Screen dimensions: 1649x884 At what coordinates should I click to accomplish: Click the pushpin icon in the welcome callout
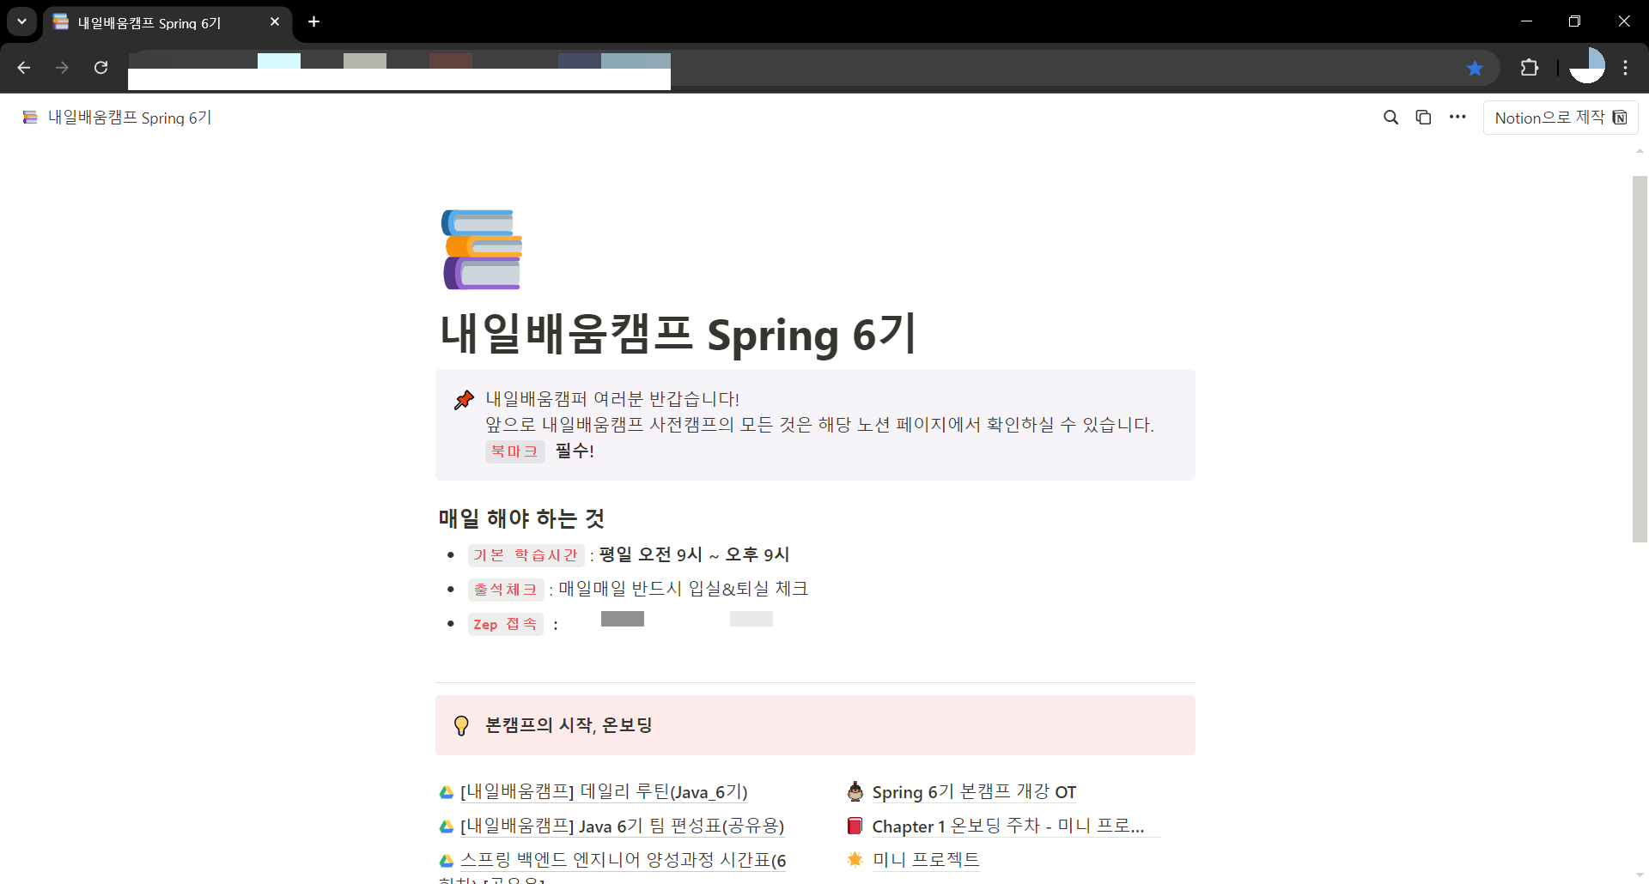(464, 399)
